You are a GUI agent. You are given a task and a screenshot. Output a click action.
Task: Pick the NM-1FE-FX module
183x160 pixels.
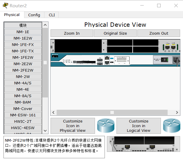(x=23, y=45)
